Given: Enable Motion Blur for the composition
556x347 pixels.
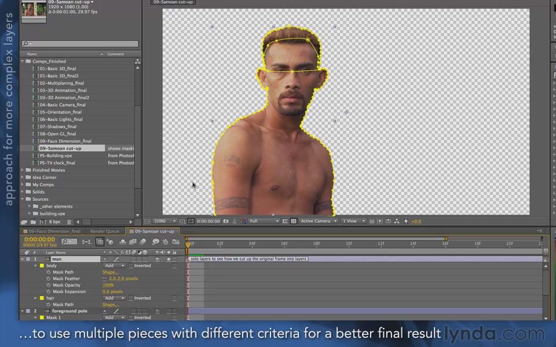Looking at the screenshot, I should click(143, 242).
